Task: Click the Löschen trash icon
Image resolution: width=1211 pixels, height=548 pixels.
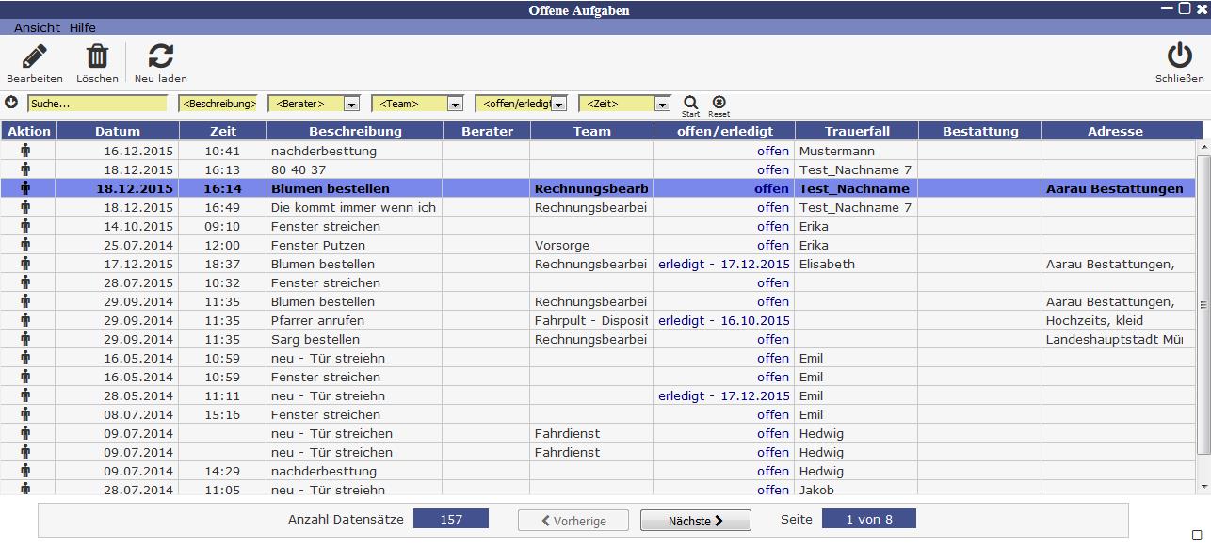Action: click(97, 57)
